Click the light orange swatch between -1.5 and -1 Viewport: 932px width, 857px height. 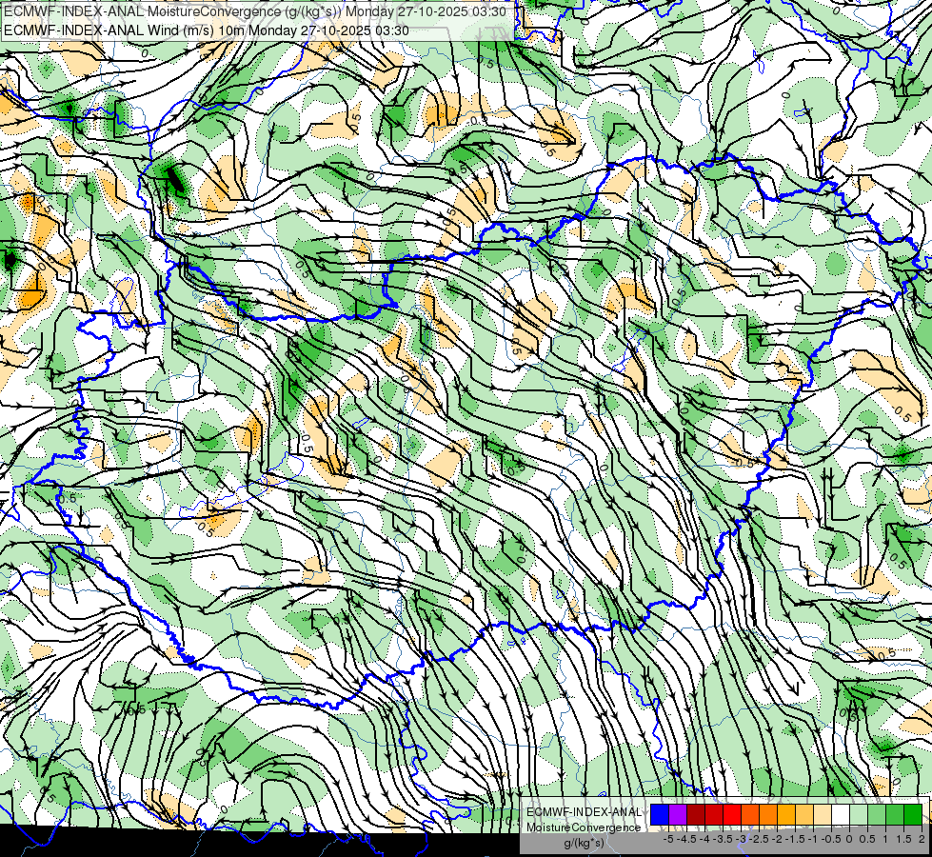point(804,814)
